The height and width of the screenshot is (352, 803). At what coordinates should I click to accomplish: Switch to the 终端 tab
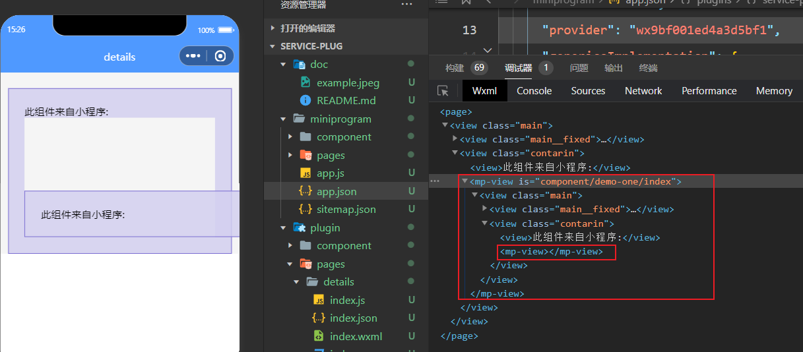[x=648, y=68]
